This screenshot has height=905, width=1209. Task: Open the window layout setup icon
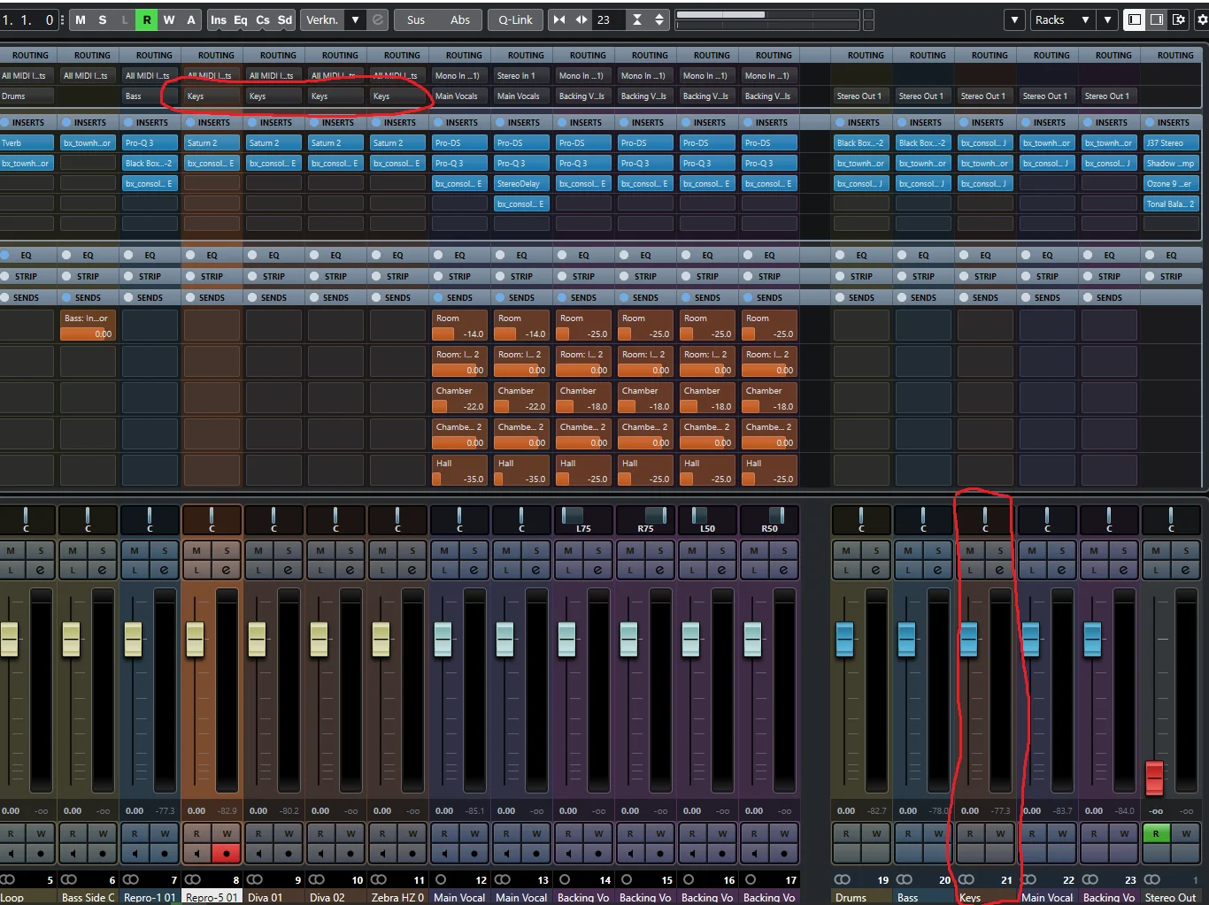(x=1179, y=19)
